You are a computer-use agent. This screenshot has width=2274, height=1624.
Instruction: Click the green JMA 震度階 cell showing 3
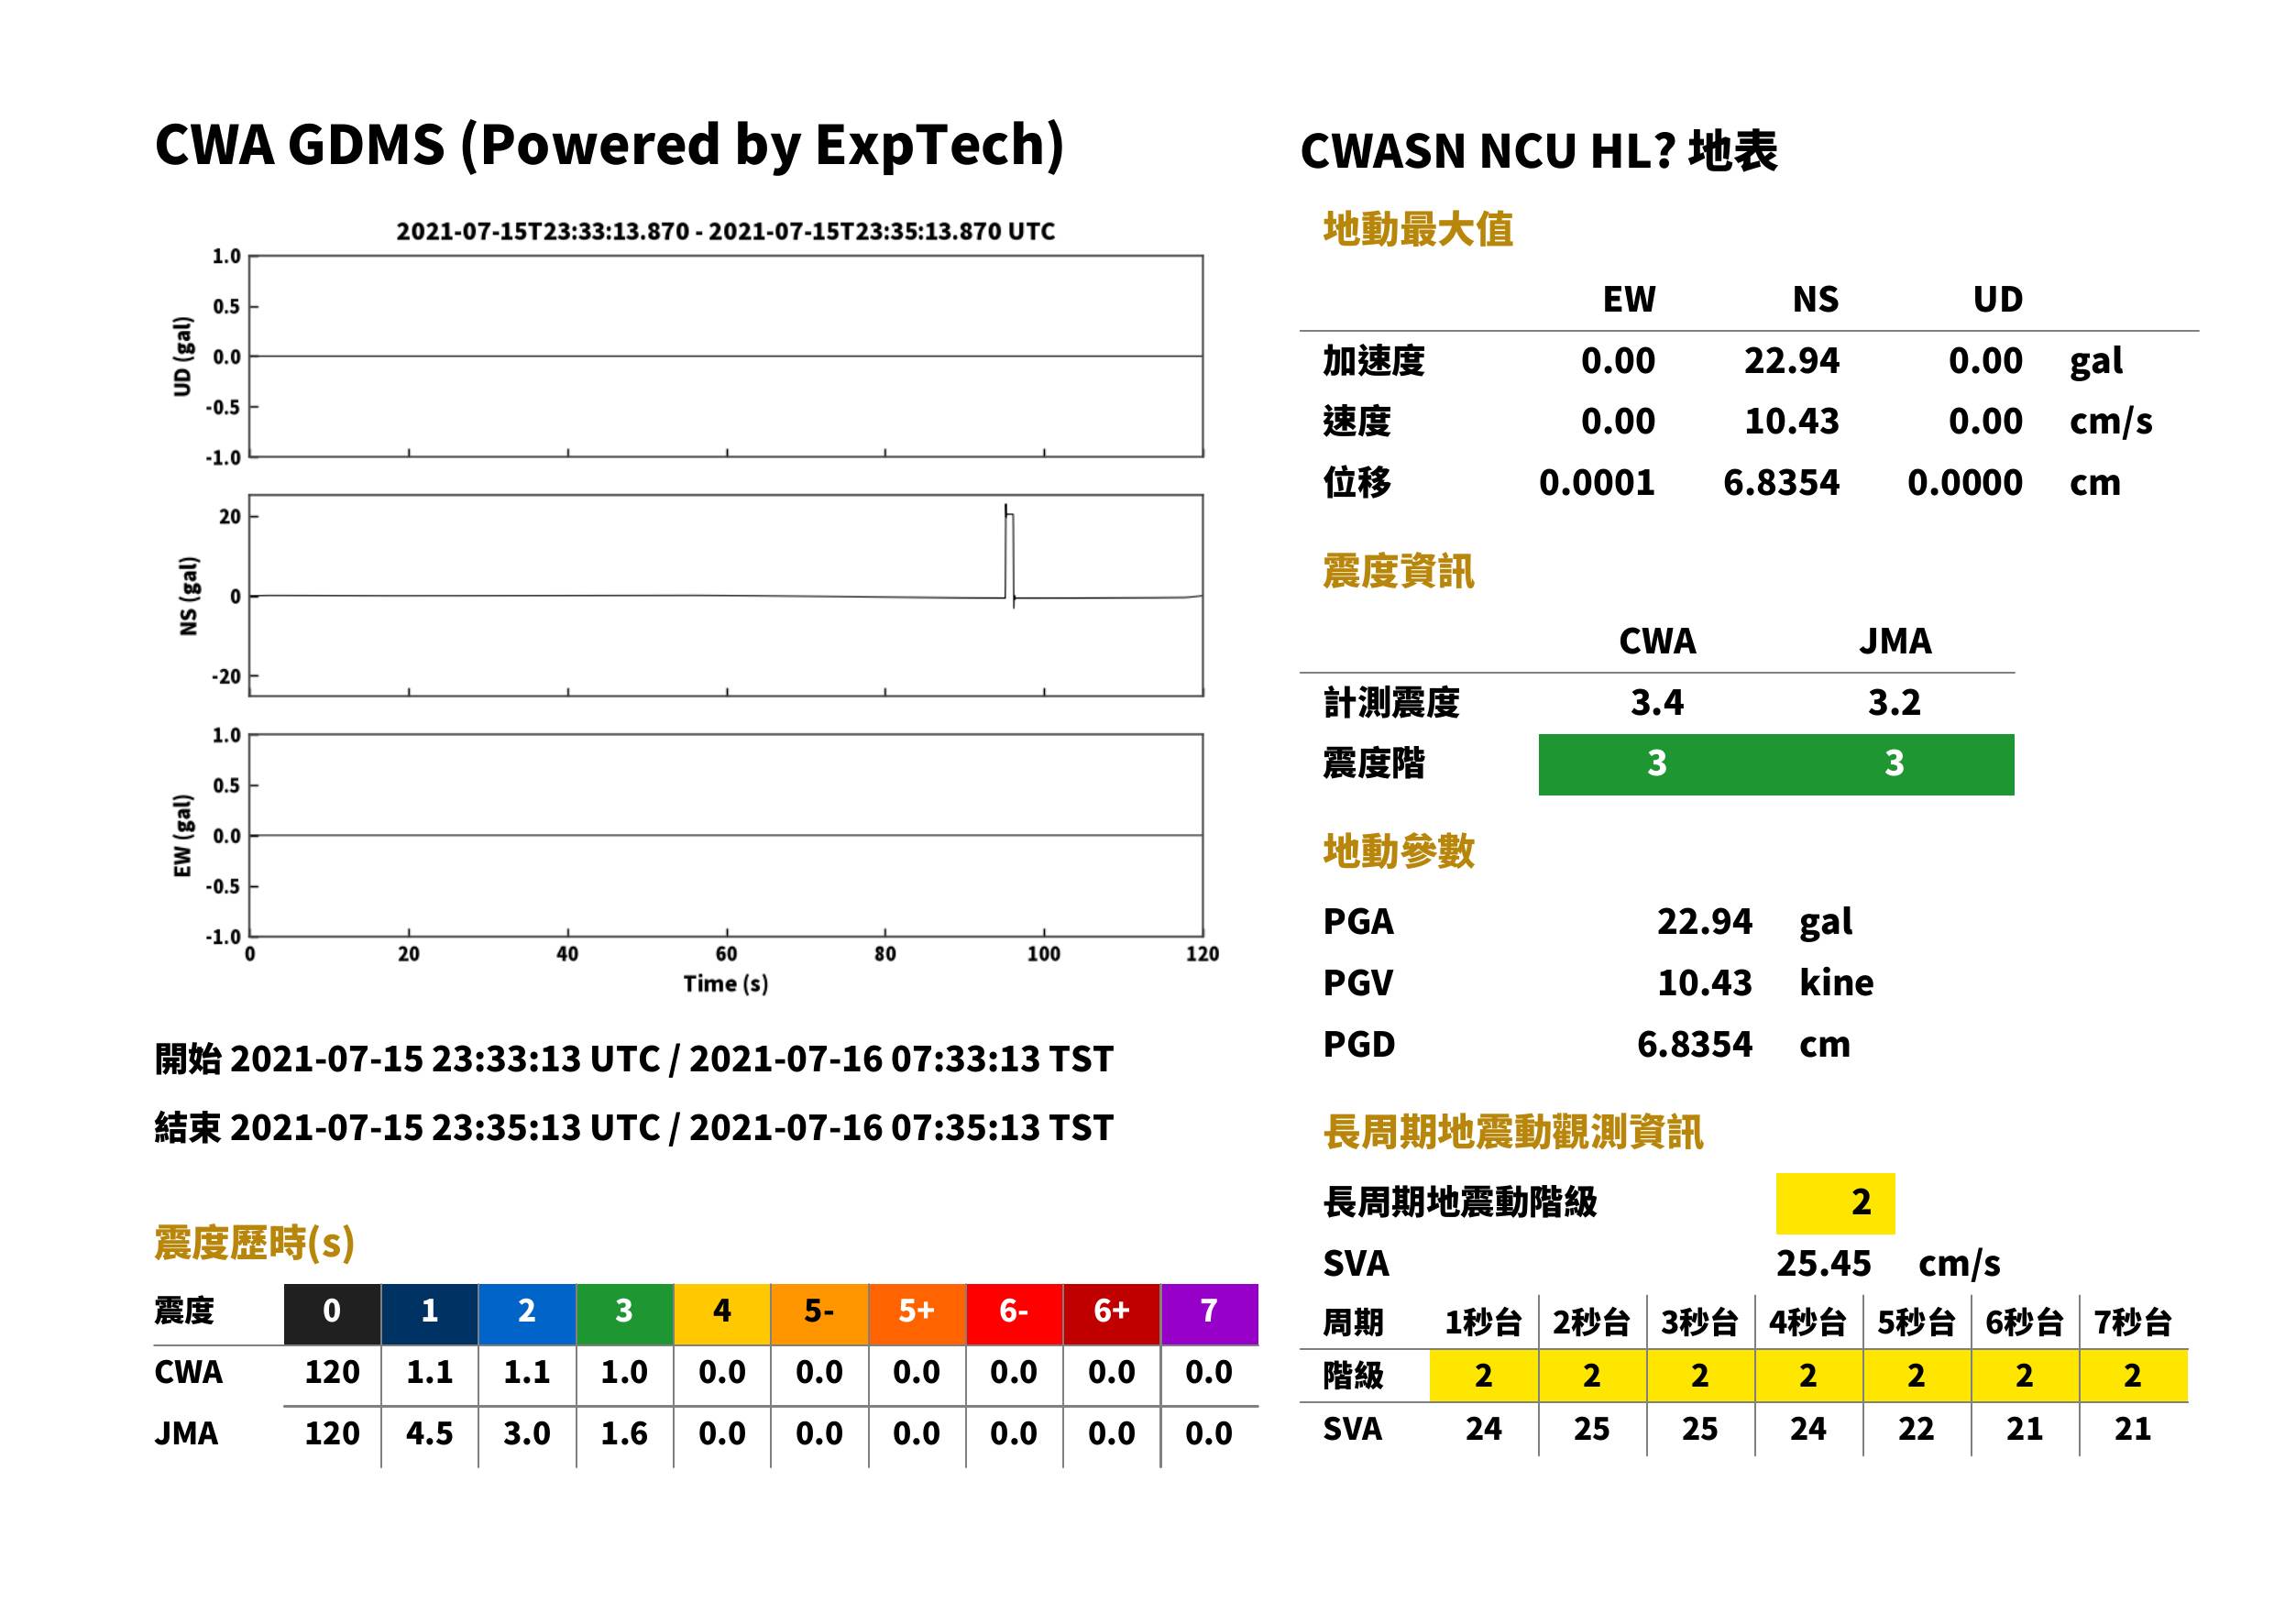(x=1895, y=765)
